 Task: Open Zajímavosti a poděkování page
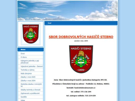click(30, 93)
